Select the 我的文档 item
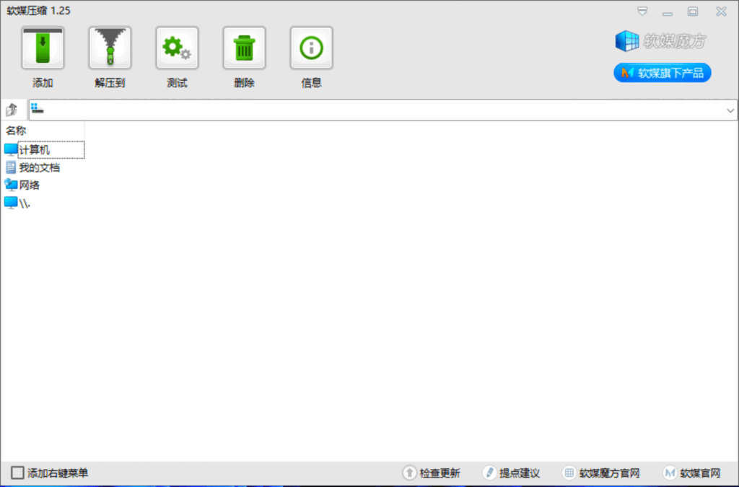 tap(32, 167)
